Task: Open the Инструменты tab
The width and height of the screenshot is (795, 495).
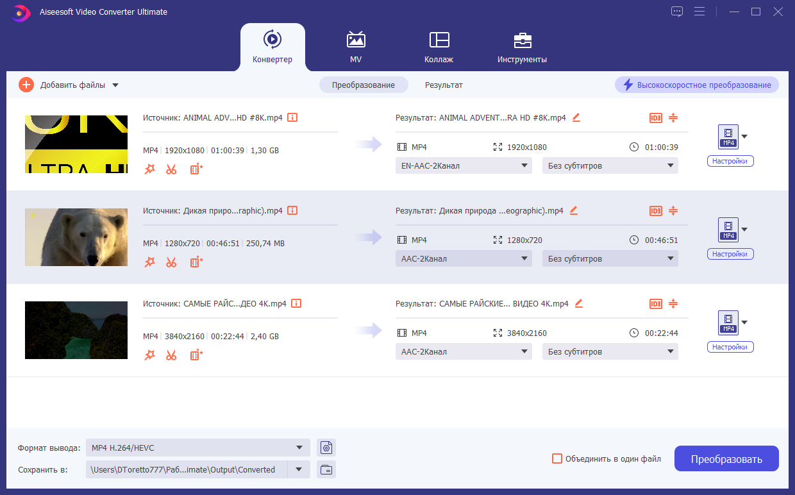Action: [523, 47]
